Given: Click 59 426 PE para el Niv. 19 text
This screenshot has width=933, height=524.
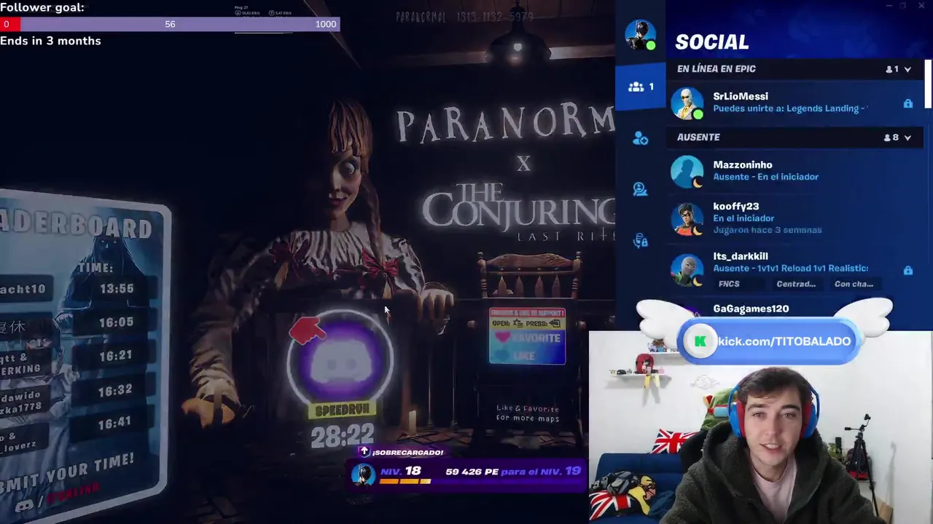Looking at the screenshot, I should coord(513,472).
